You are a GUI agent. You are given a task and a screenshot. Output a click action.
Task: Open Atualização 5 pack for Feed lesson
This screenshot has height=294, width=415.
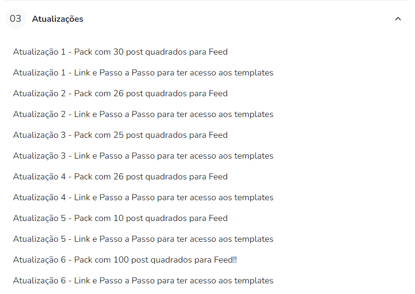[x=120, y=218]
